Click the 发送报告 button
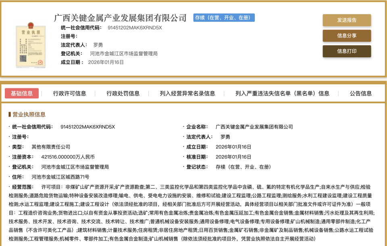Image resolution: width=387 pixels, height=246 pixels. coord(347,20)
